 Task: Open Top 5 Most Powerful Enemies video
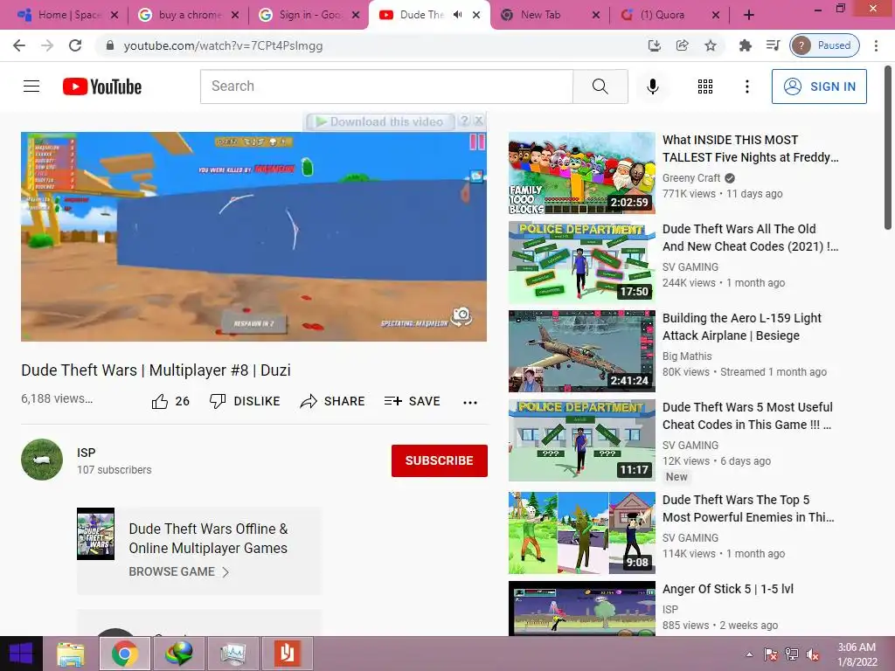(x=748, y=508)
